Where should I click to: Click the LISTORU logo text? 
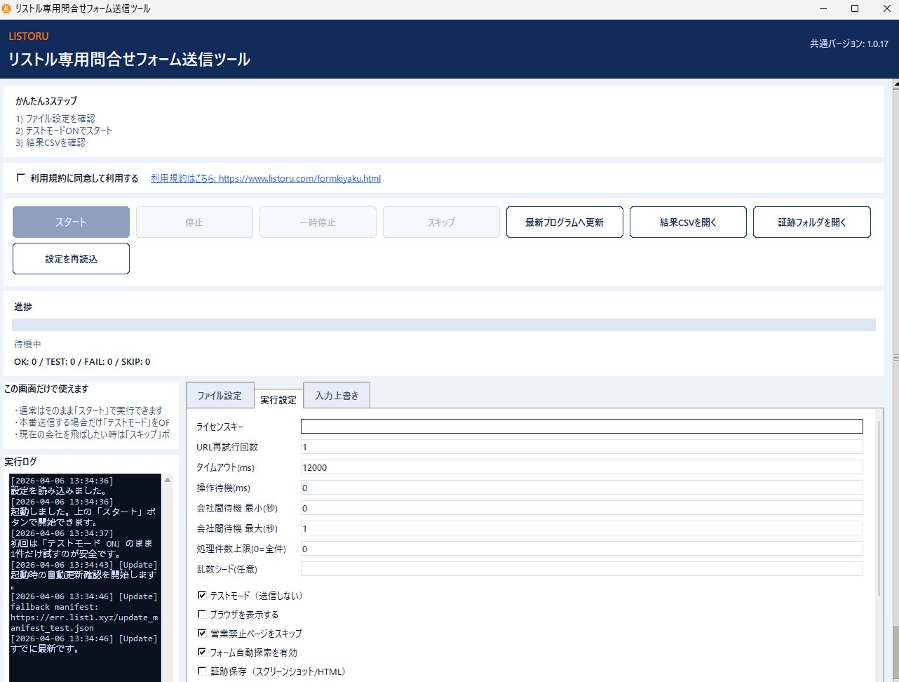click(27, 36)
